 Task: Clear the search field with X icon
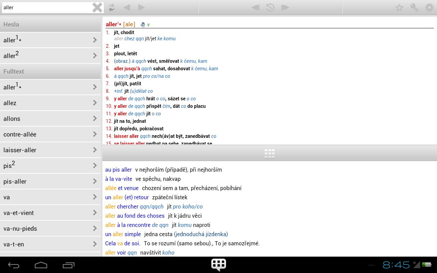pyautogui.click(x=97, y=7)
